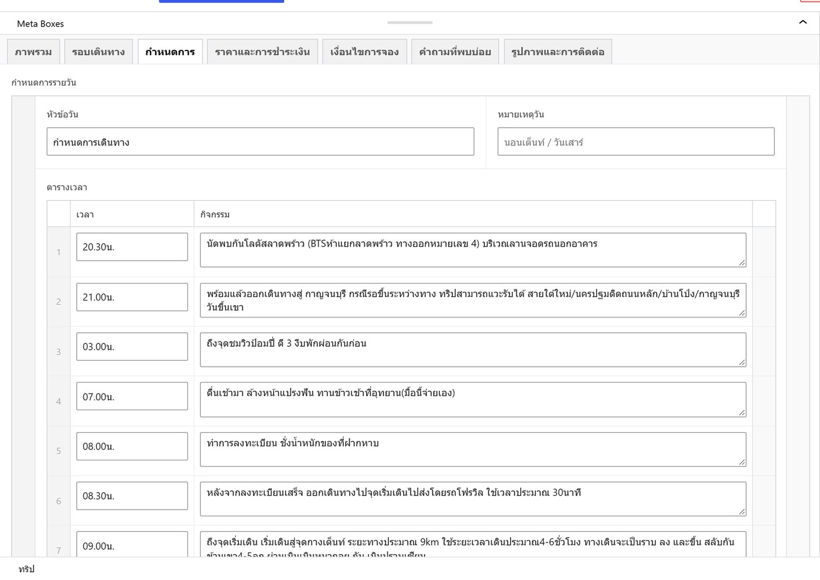Focus the หัวข้อวัน field containing กำหนดการเดินทาง
820x580 pixels.
(260, 142)
